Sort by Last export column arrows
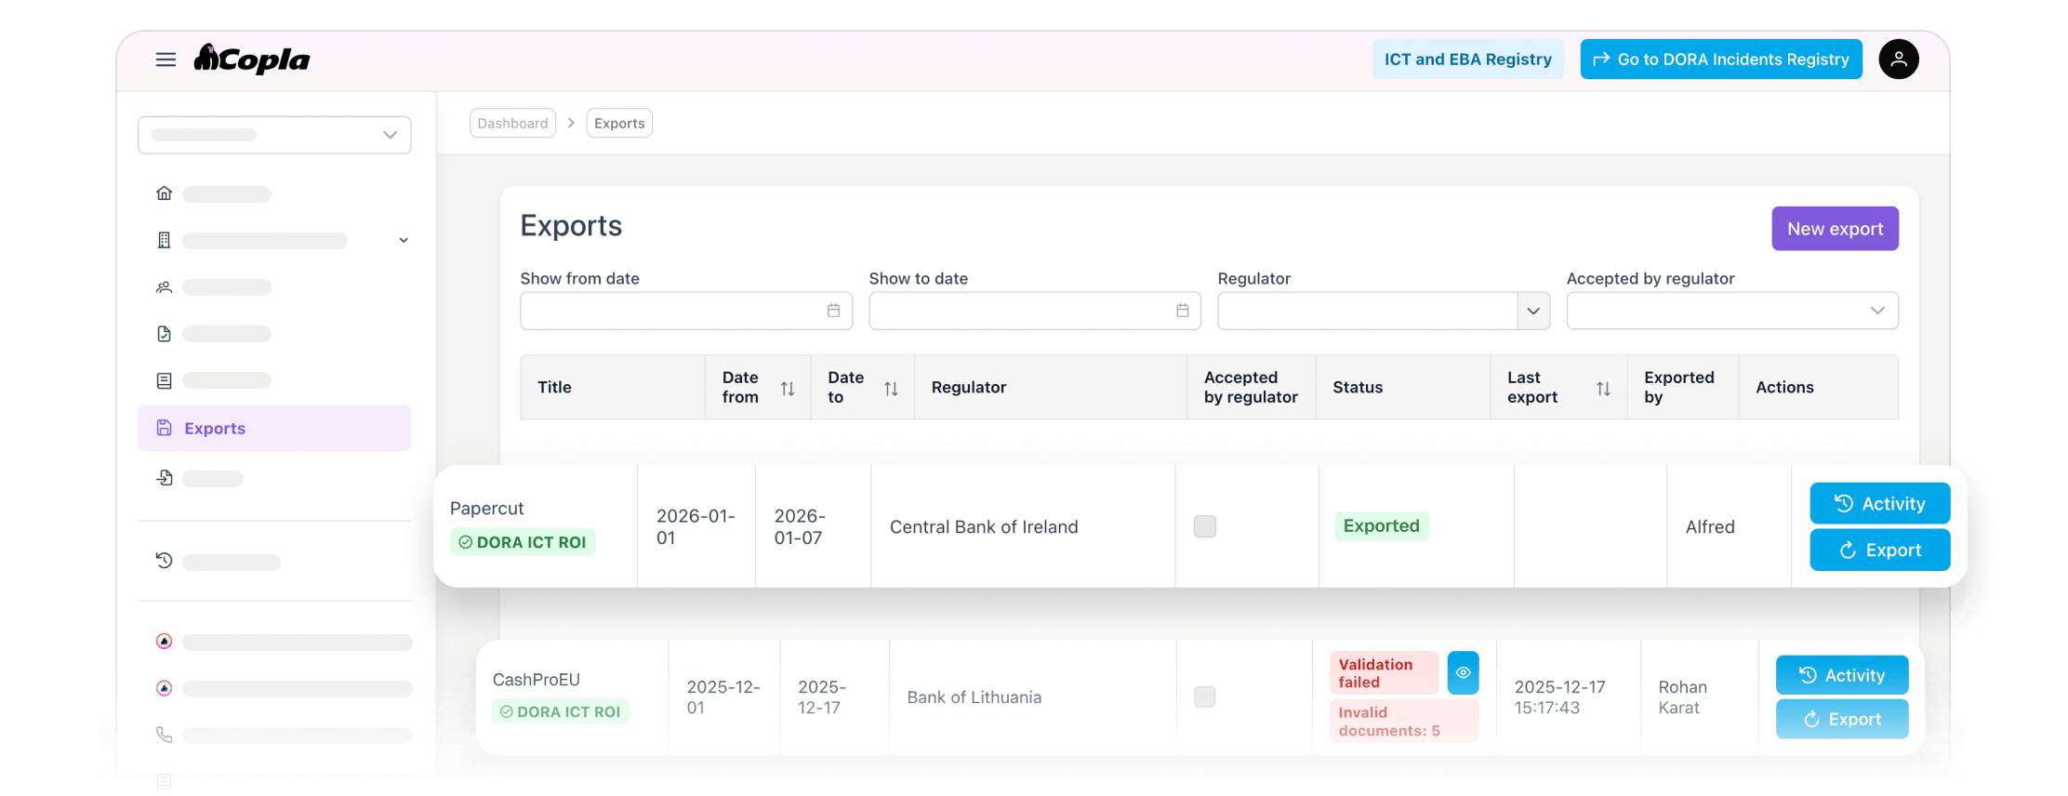Image resolution: width=2068 pixels, height=796 pixels. 1603,388
